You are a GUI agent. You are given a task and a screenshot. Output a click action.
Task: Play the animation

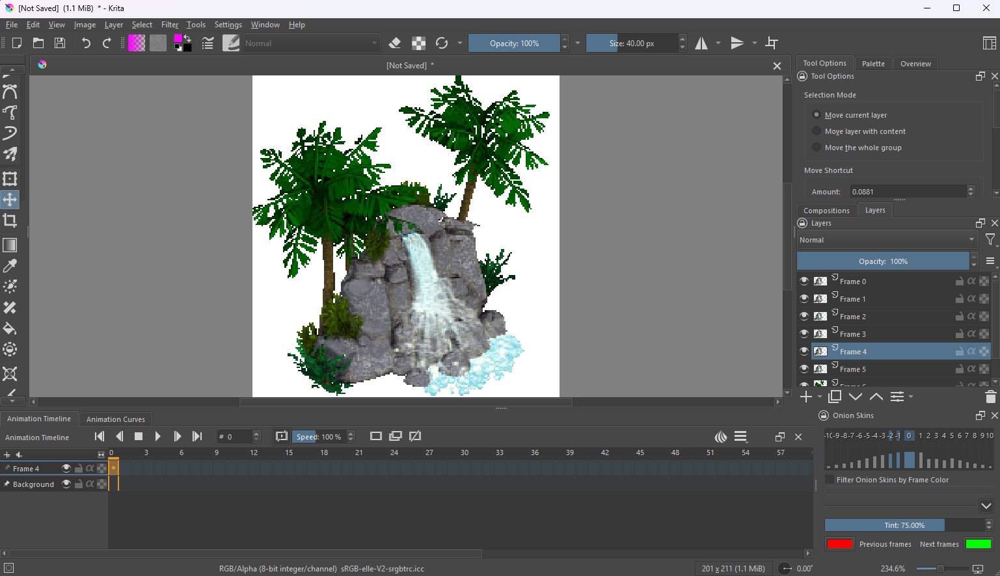pyautogui.click(x=157, y=437)
